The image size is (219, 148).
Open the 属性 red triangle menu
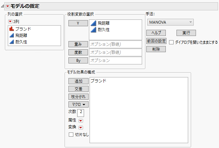81,121
